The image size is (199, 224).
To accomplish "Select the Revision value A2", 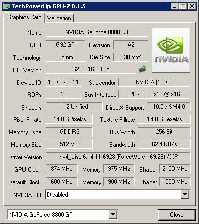I will [131, 45].
